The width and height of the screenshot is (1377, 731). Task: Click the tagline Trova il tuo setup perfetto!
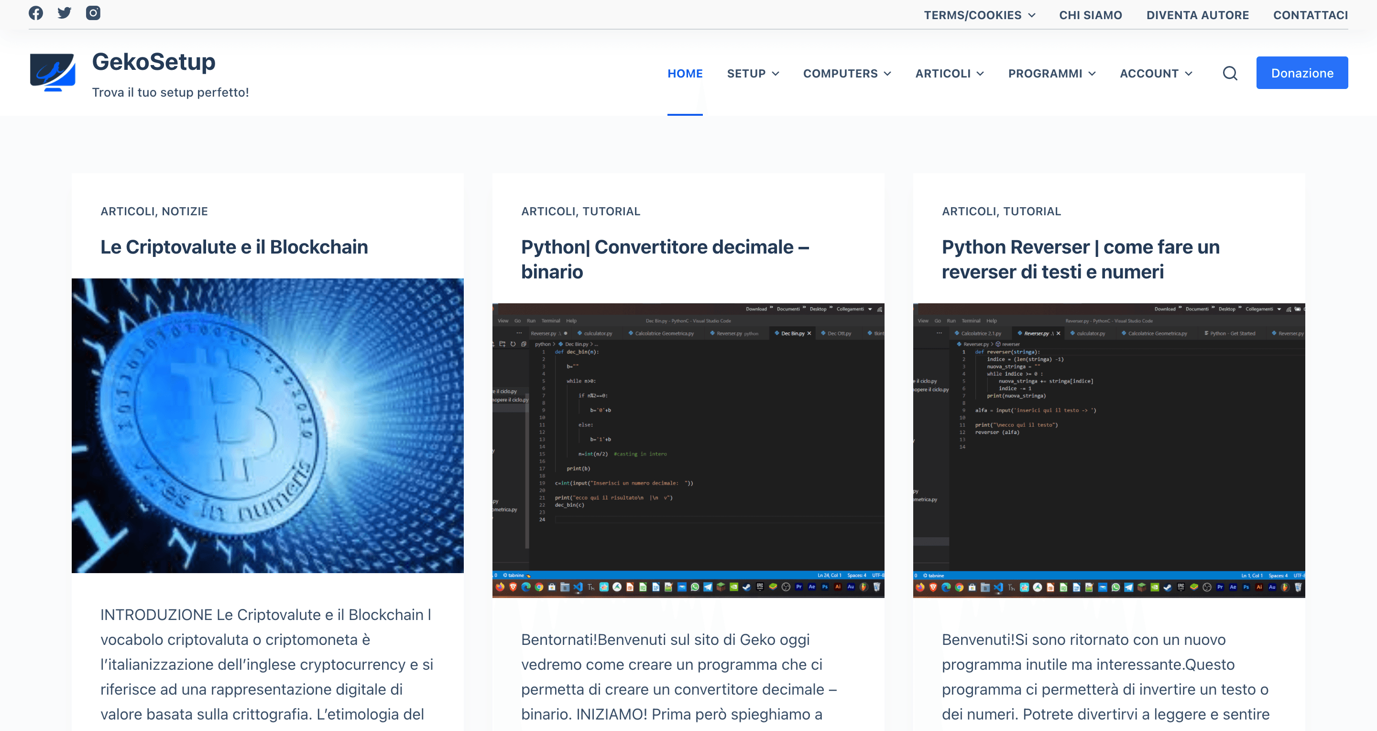point(171,92)
